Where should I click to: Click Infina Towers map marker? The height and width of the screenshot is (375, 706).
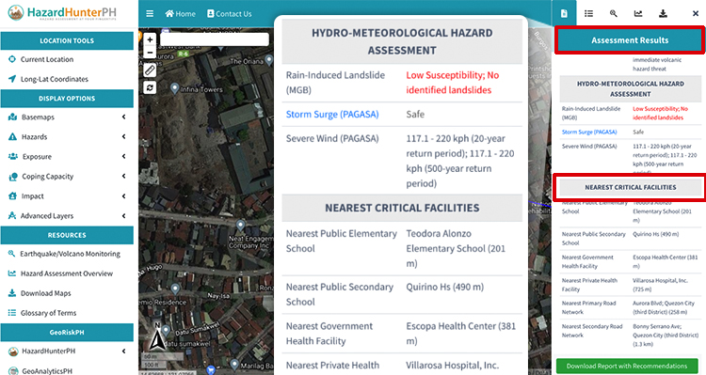175,88
